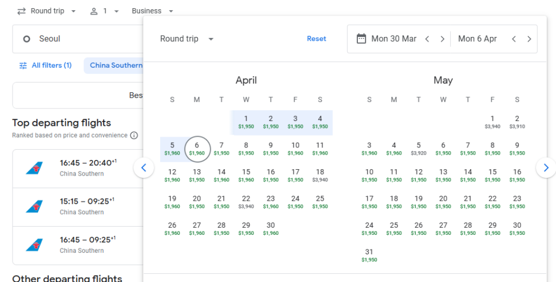This screenshot has height=282, width=556.
Task: Pick April 4 priced $1,950
Action: point(320,122)
